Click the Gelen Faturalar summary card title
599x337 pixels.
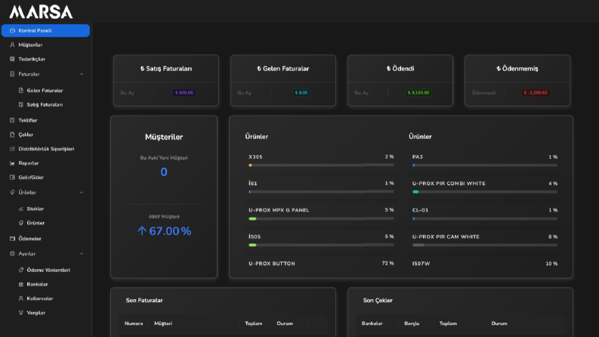point(283,69)
